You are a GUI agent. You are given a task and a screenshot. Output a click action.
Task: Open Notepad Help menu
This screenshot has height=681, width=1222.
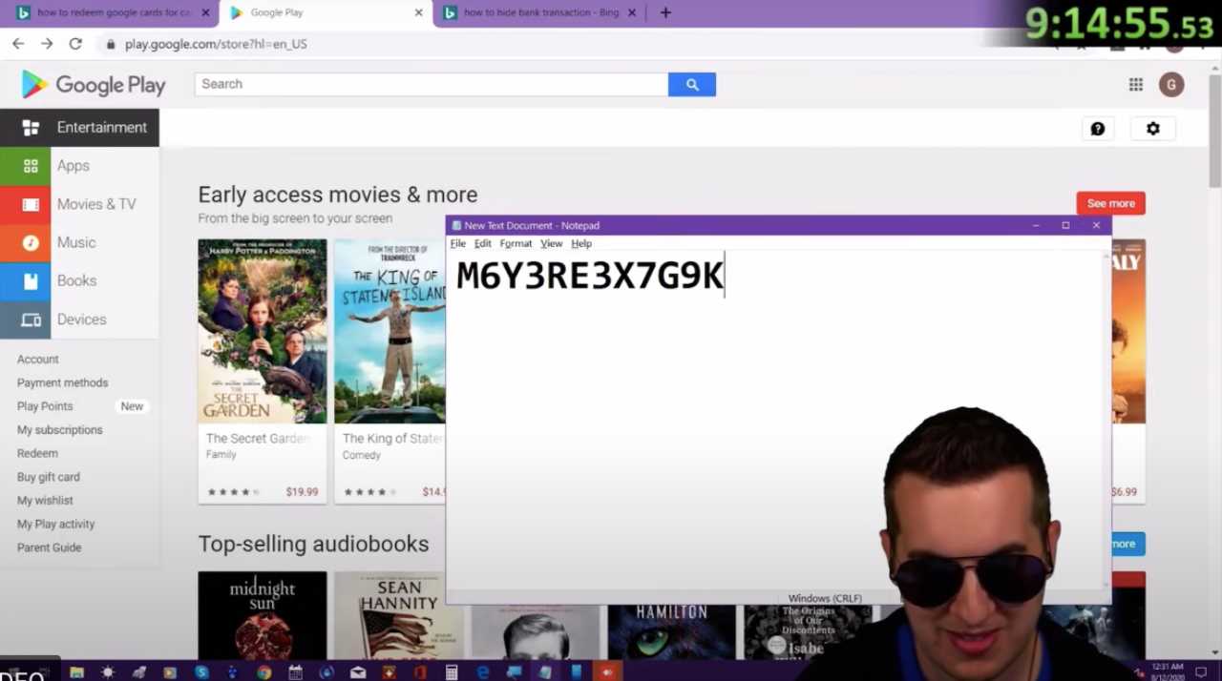click(581, 243)
